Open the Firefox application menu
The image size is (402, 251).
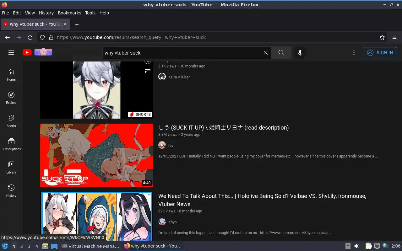pos(394,37)
